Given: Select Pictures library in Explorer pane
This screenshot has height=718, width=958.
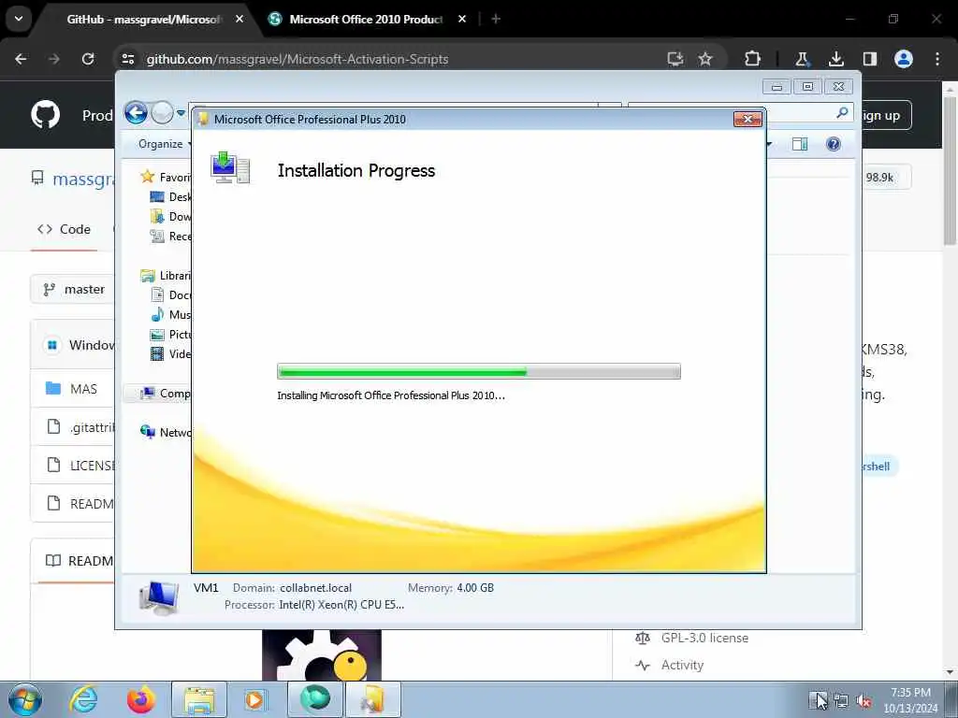Looking at the screenshot, I should 170,335.
